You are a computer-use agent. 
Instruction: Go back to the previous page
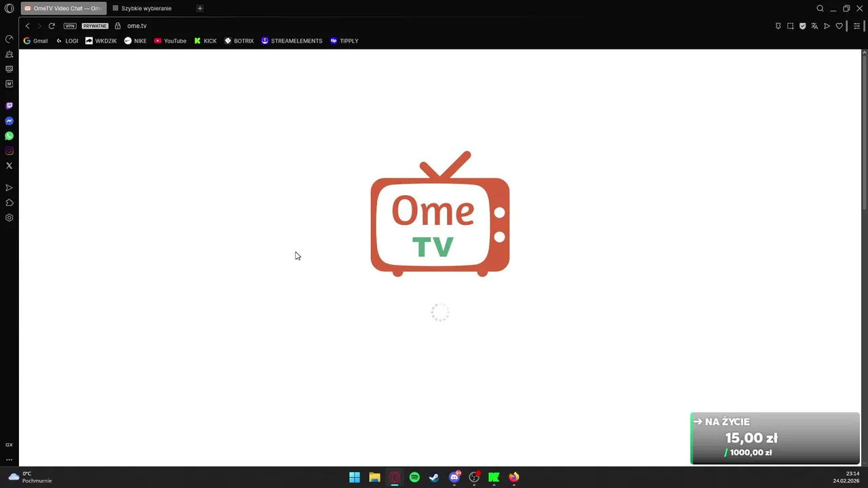(27, 26)
